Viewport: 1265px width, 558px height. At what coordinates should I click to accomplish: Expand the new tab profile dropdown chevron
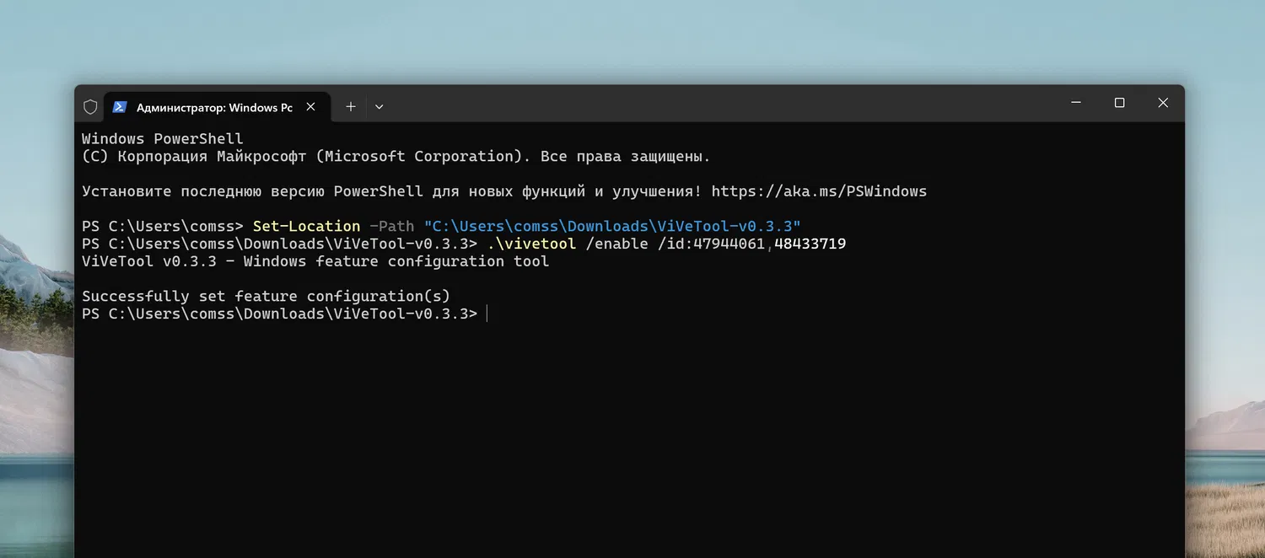click(379, 107)
